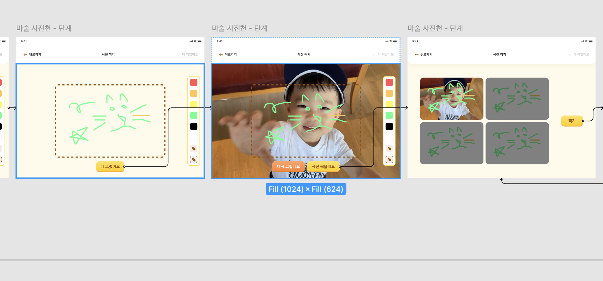This screenshot has height=281, width=603.
Task: Select the boy photo thumbnail in the gallery frame
Action: [x=451, y=99]
